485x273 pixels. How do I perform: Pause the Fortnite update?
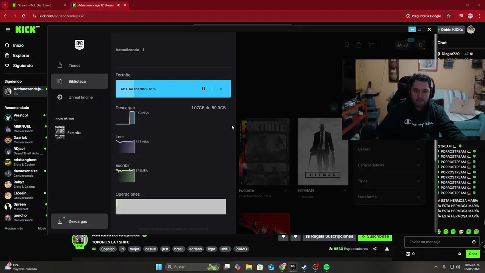pyautogui.click(x=203, y=89)
